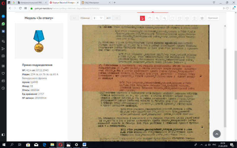Click the save document icon

tap(202, 18)
